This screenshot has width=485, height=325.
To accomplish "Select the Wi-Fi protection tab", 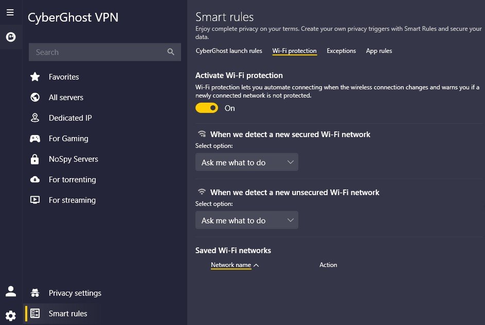I will 295,51.
